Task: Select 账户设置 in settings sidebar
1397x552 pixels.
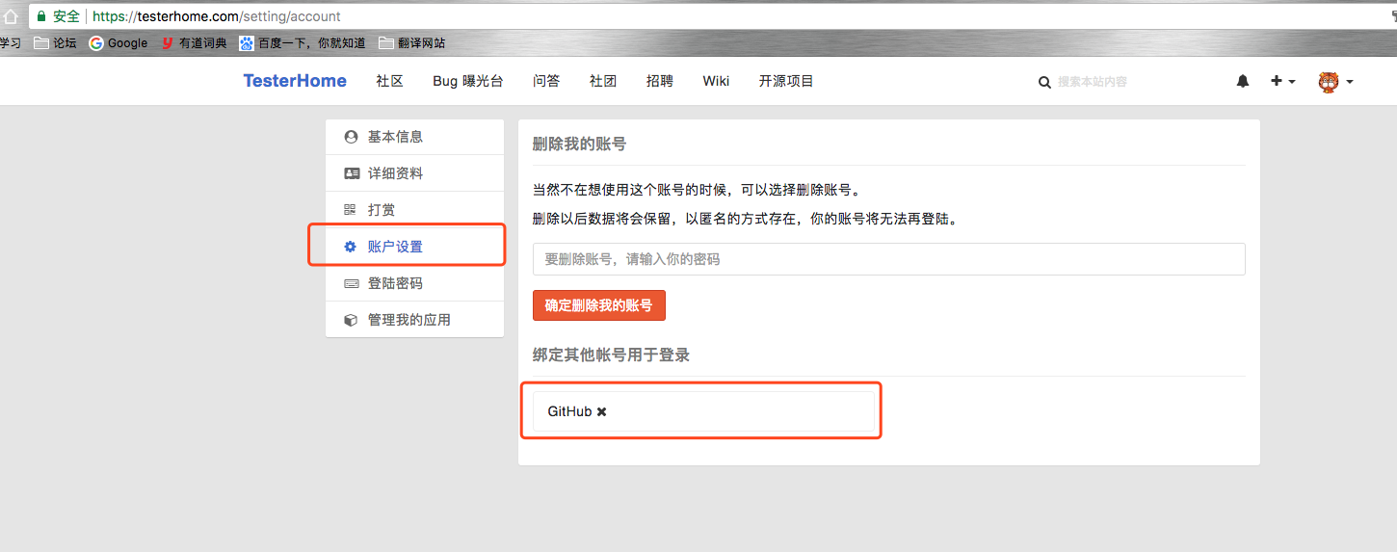Action: 414,247
